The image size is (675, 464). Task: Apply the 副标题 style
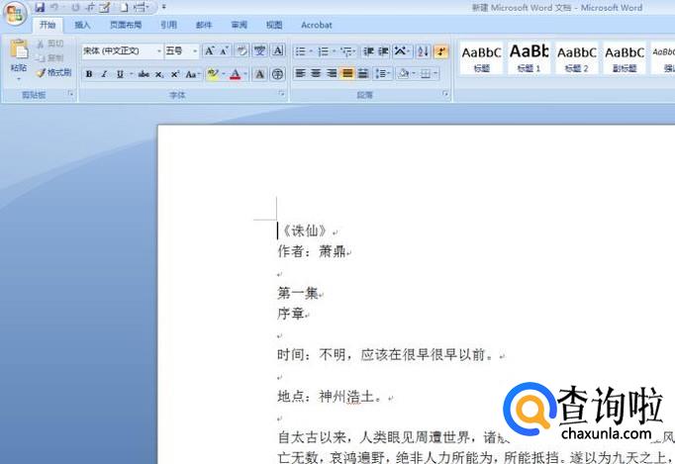[625, 57]
